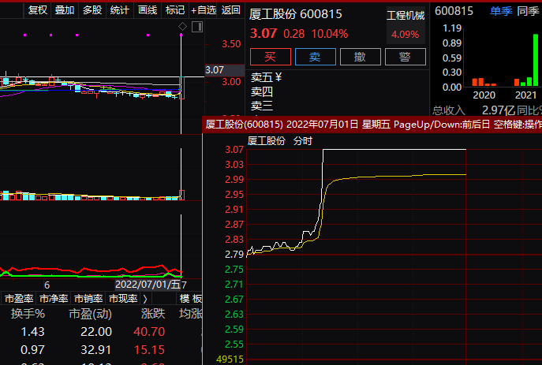Open the 标记 marking tool
This screenshot has height=365, width=542.
click(175, 10)
